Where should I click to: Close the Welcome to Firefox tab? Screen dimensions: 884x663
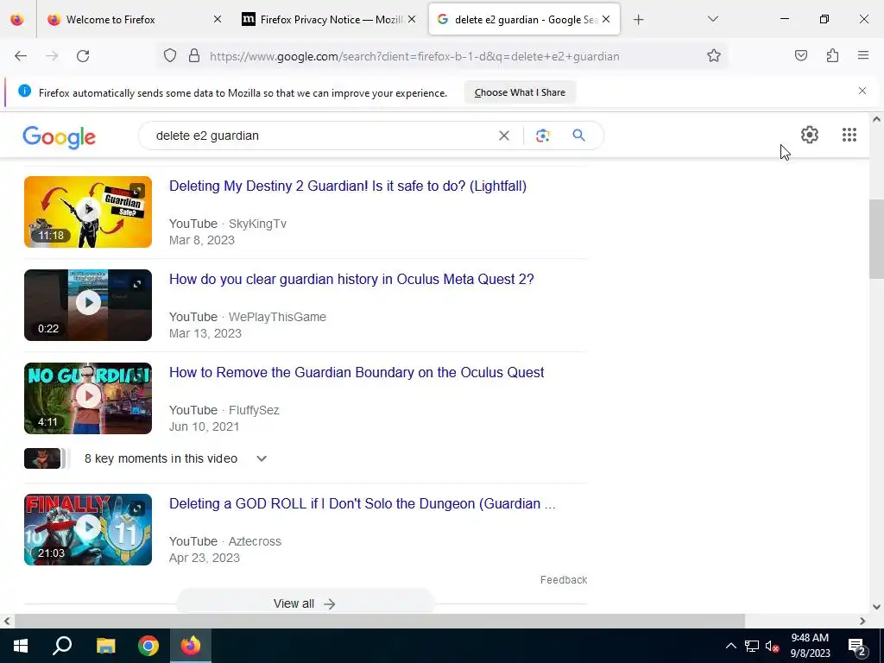pos(217,20)
